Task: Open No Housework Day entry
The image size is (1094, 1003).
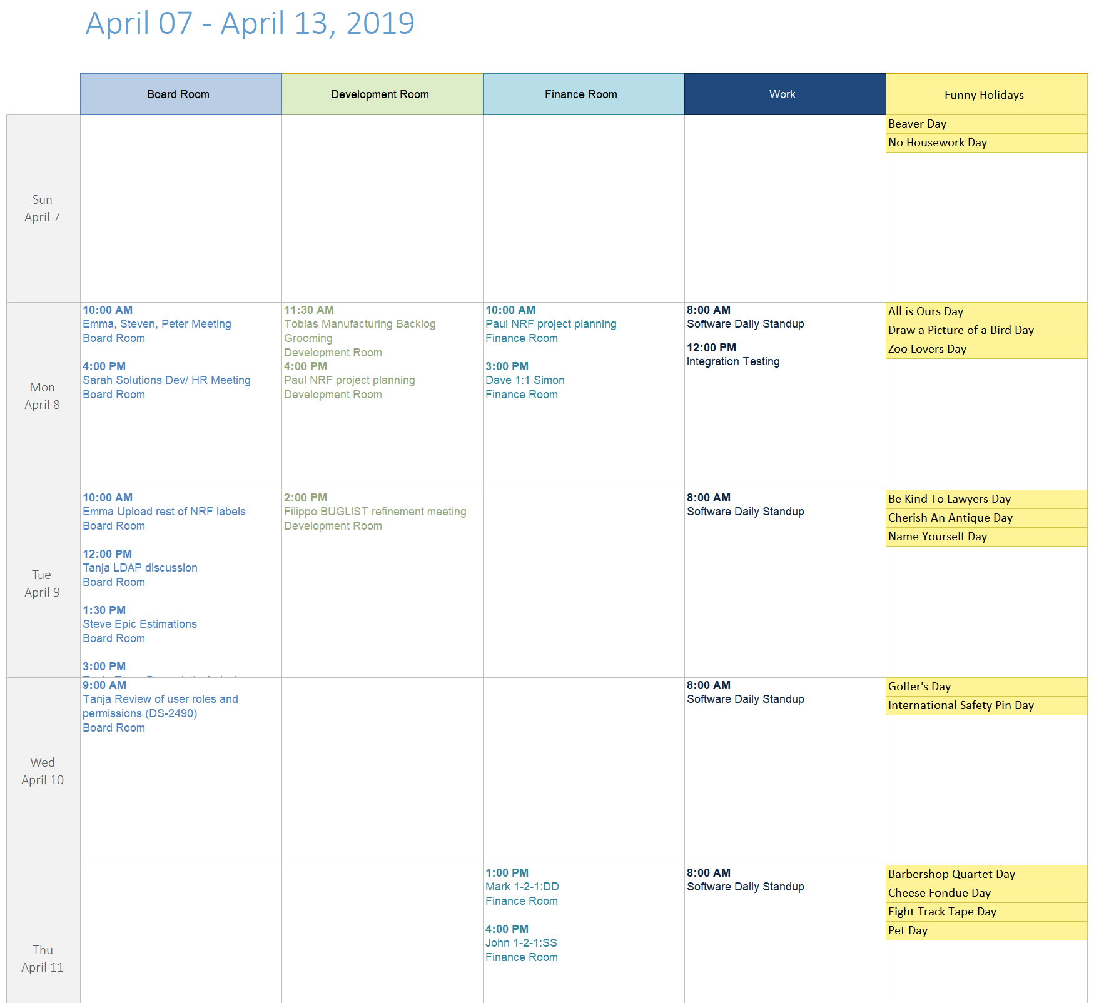Action: [x=986, y=143]
